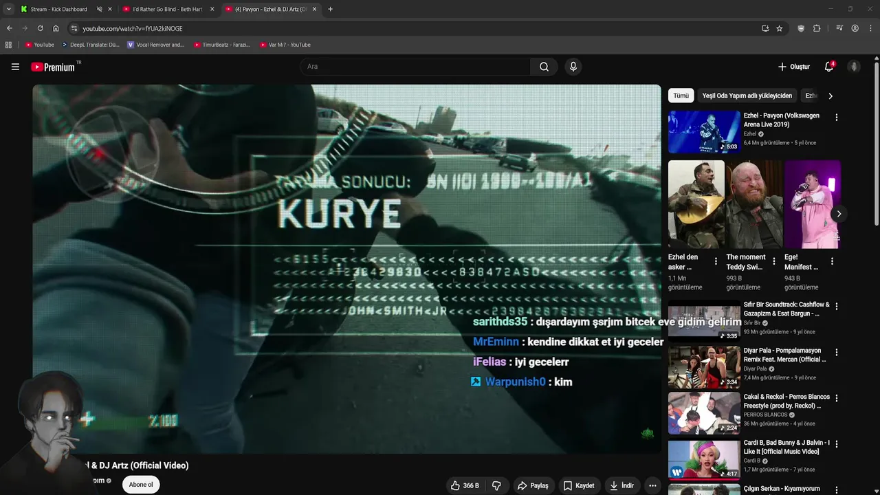
Task: Close the I'd Rather Go Blind tab
Action: tap(212, 9)
